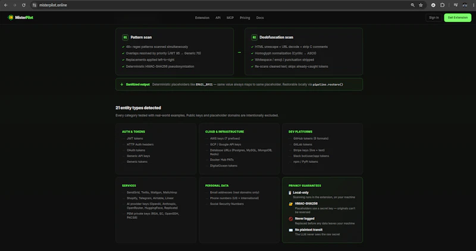This screenshot has width=476, height=251.
Task: Click checkmark beside Whitespace / emoji stripped
Action: coord(252,60)
